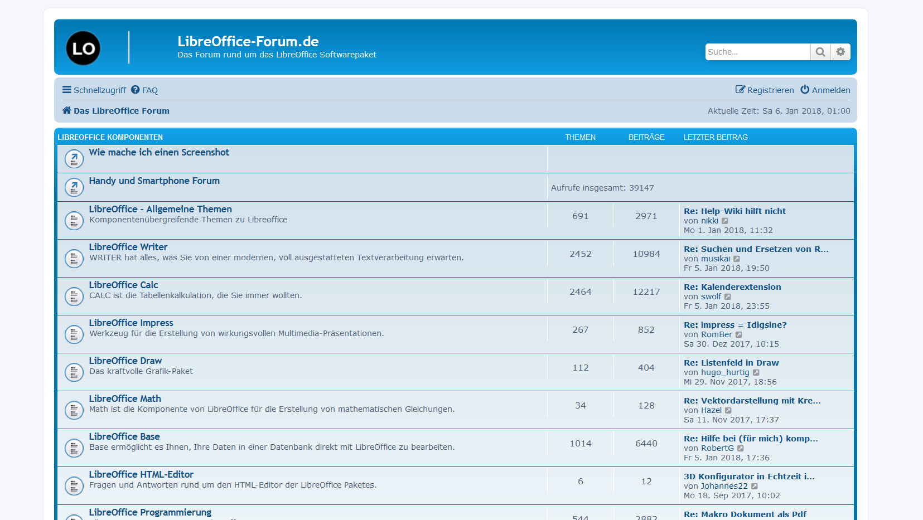Open post Re: Help-Wiki hilft nicht
The width and height of the screenshot is (923, 520).
click(x=734, y=211)
